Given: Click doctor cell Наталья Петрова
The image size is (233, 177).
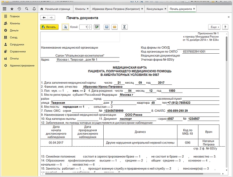Looking at the screenshot, I should tap(209, 143).
